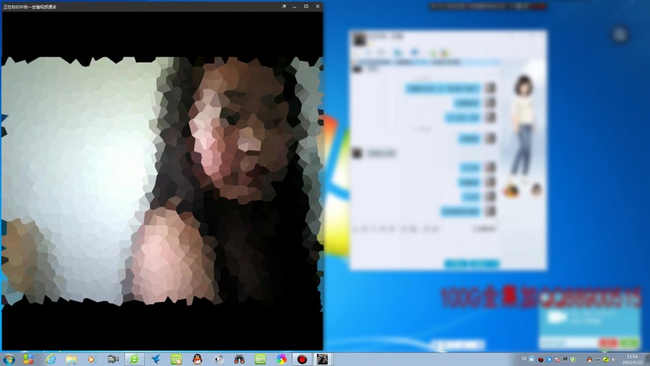Click the binoculars icon in the taskbar
The width and height of the screenshot is (650, 366).
coord(239,359)
